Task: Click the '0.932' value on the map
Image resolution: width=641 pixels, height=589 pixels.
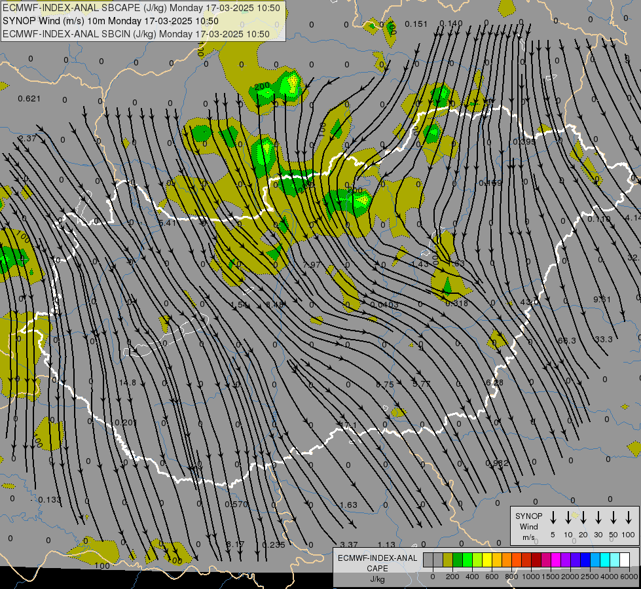Action: 497,463
